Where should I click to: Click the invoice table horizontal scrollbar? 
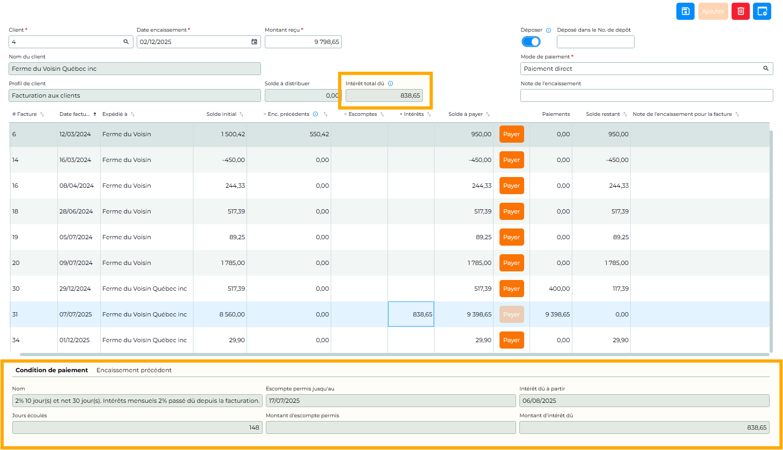394,355
